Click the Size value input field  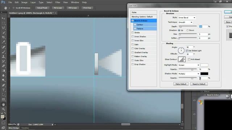click(x=203, y=34)
